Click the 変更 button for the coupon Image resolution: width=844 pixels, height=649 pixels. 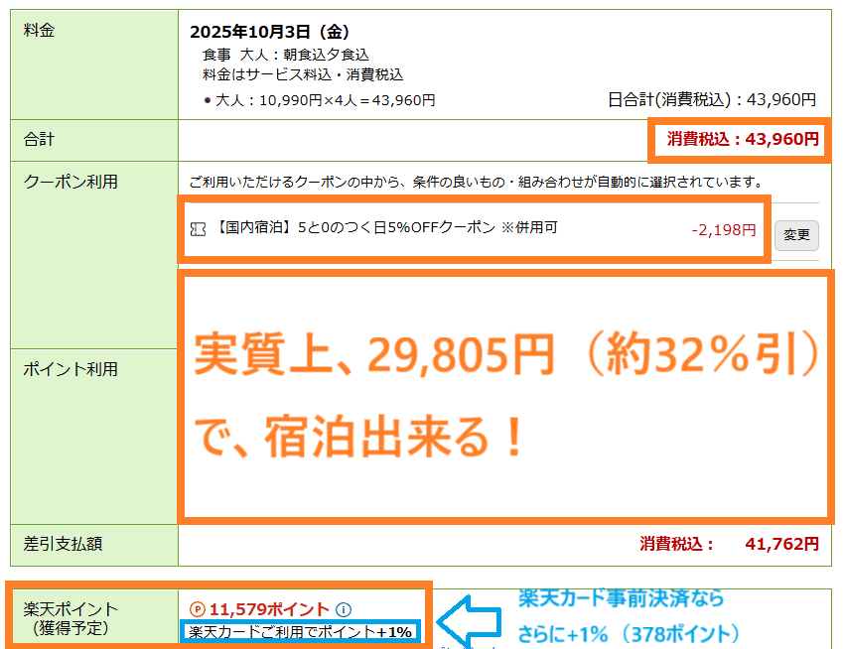796,235
